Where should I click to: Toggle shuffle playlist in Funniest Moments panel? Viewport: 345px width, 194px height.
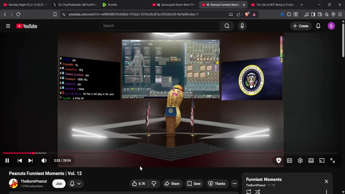coord(258,192)
